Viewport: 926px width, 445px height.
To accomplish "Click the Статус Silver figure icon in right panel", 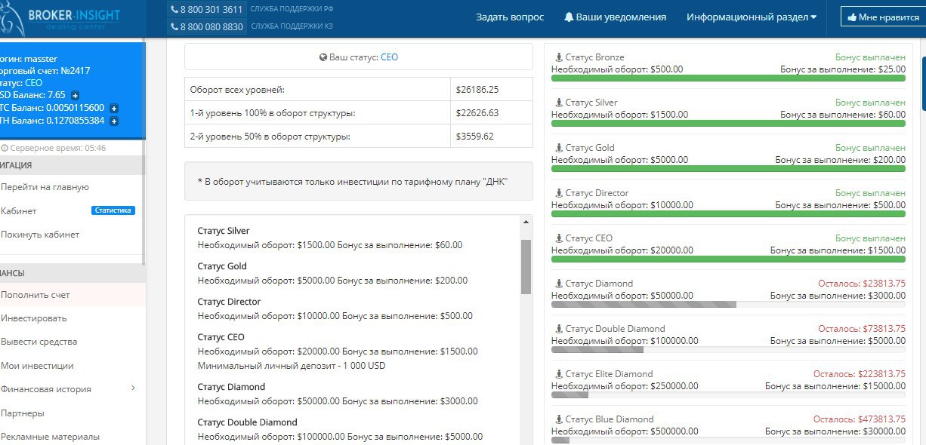I will [x=559, y=103].
